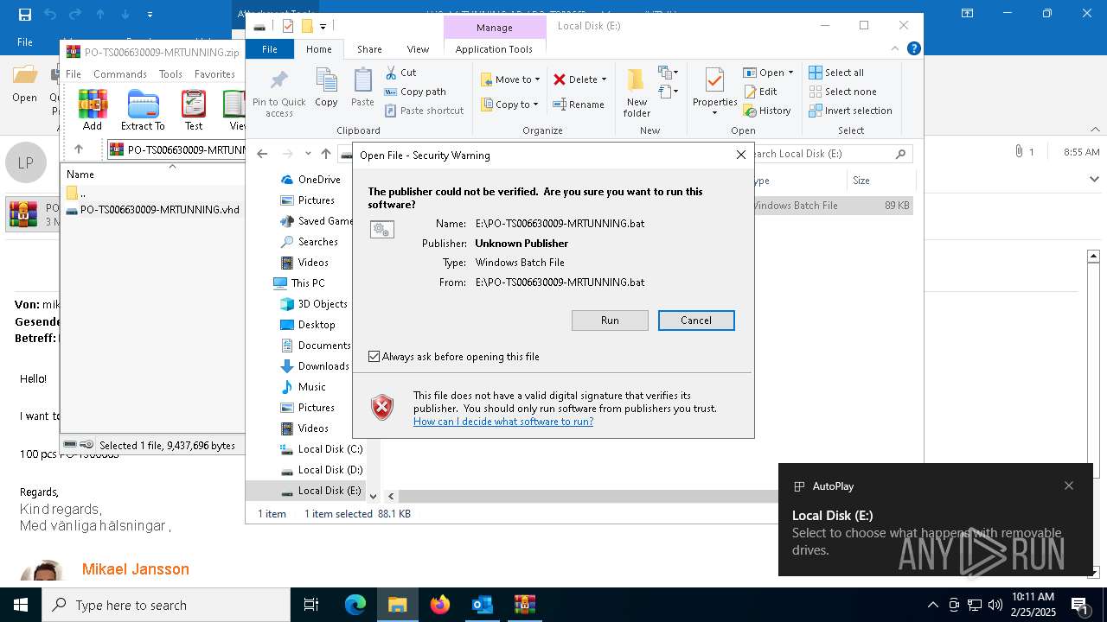The image size is (1107, 622).
Task: Open the Recent locations dropdown chevron
Action: click(307, 154)
